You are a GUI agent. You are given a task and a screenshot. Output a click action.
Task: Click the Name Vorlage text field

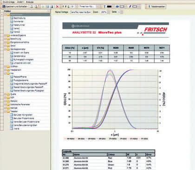point(81,12)
